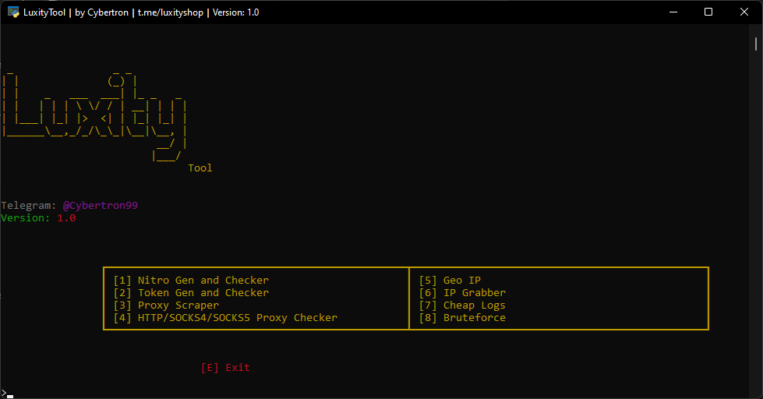Select the [1] Nitro Gen and Checker option
The image size is (763, 399).
191,281
